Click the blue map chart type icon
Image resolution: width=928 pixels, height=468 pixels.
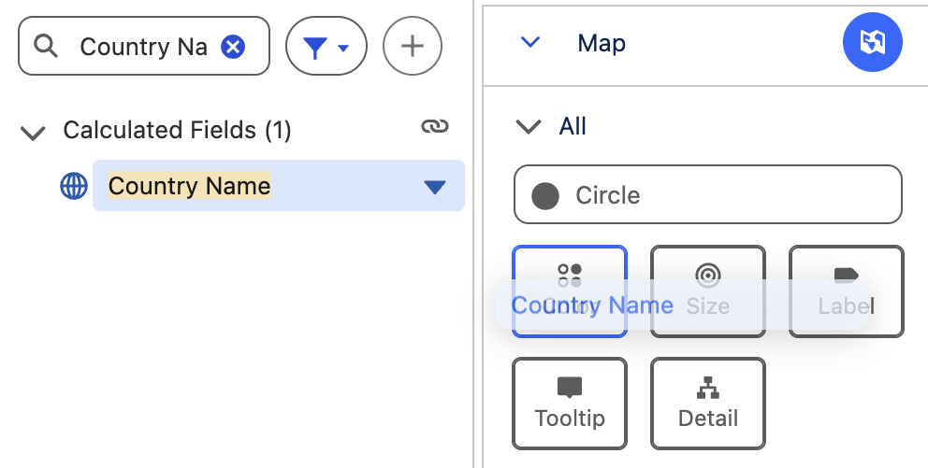tap(873, 43)
